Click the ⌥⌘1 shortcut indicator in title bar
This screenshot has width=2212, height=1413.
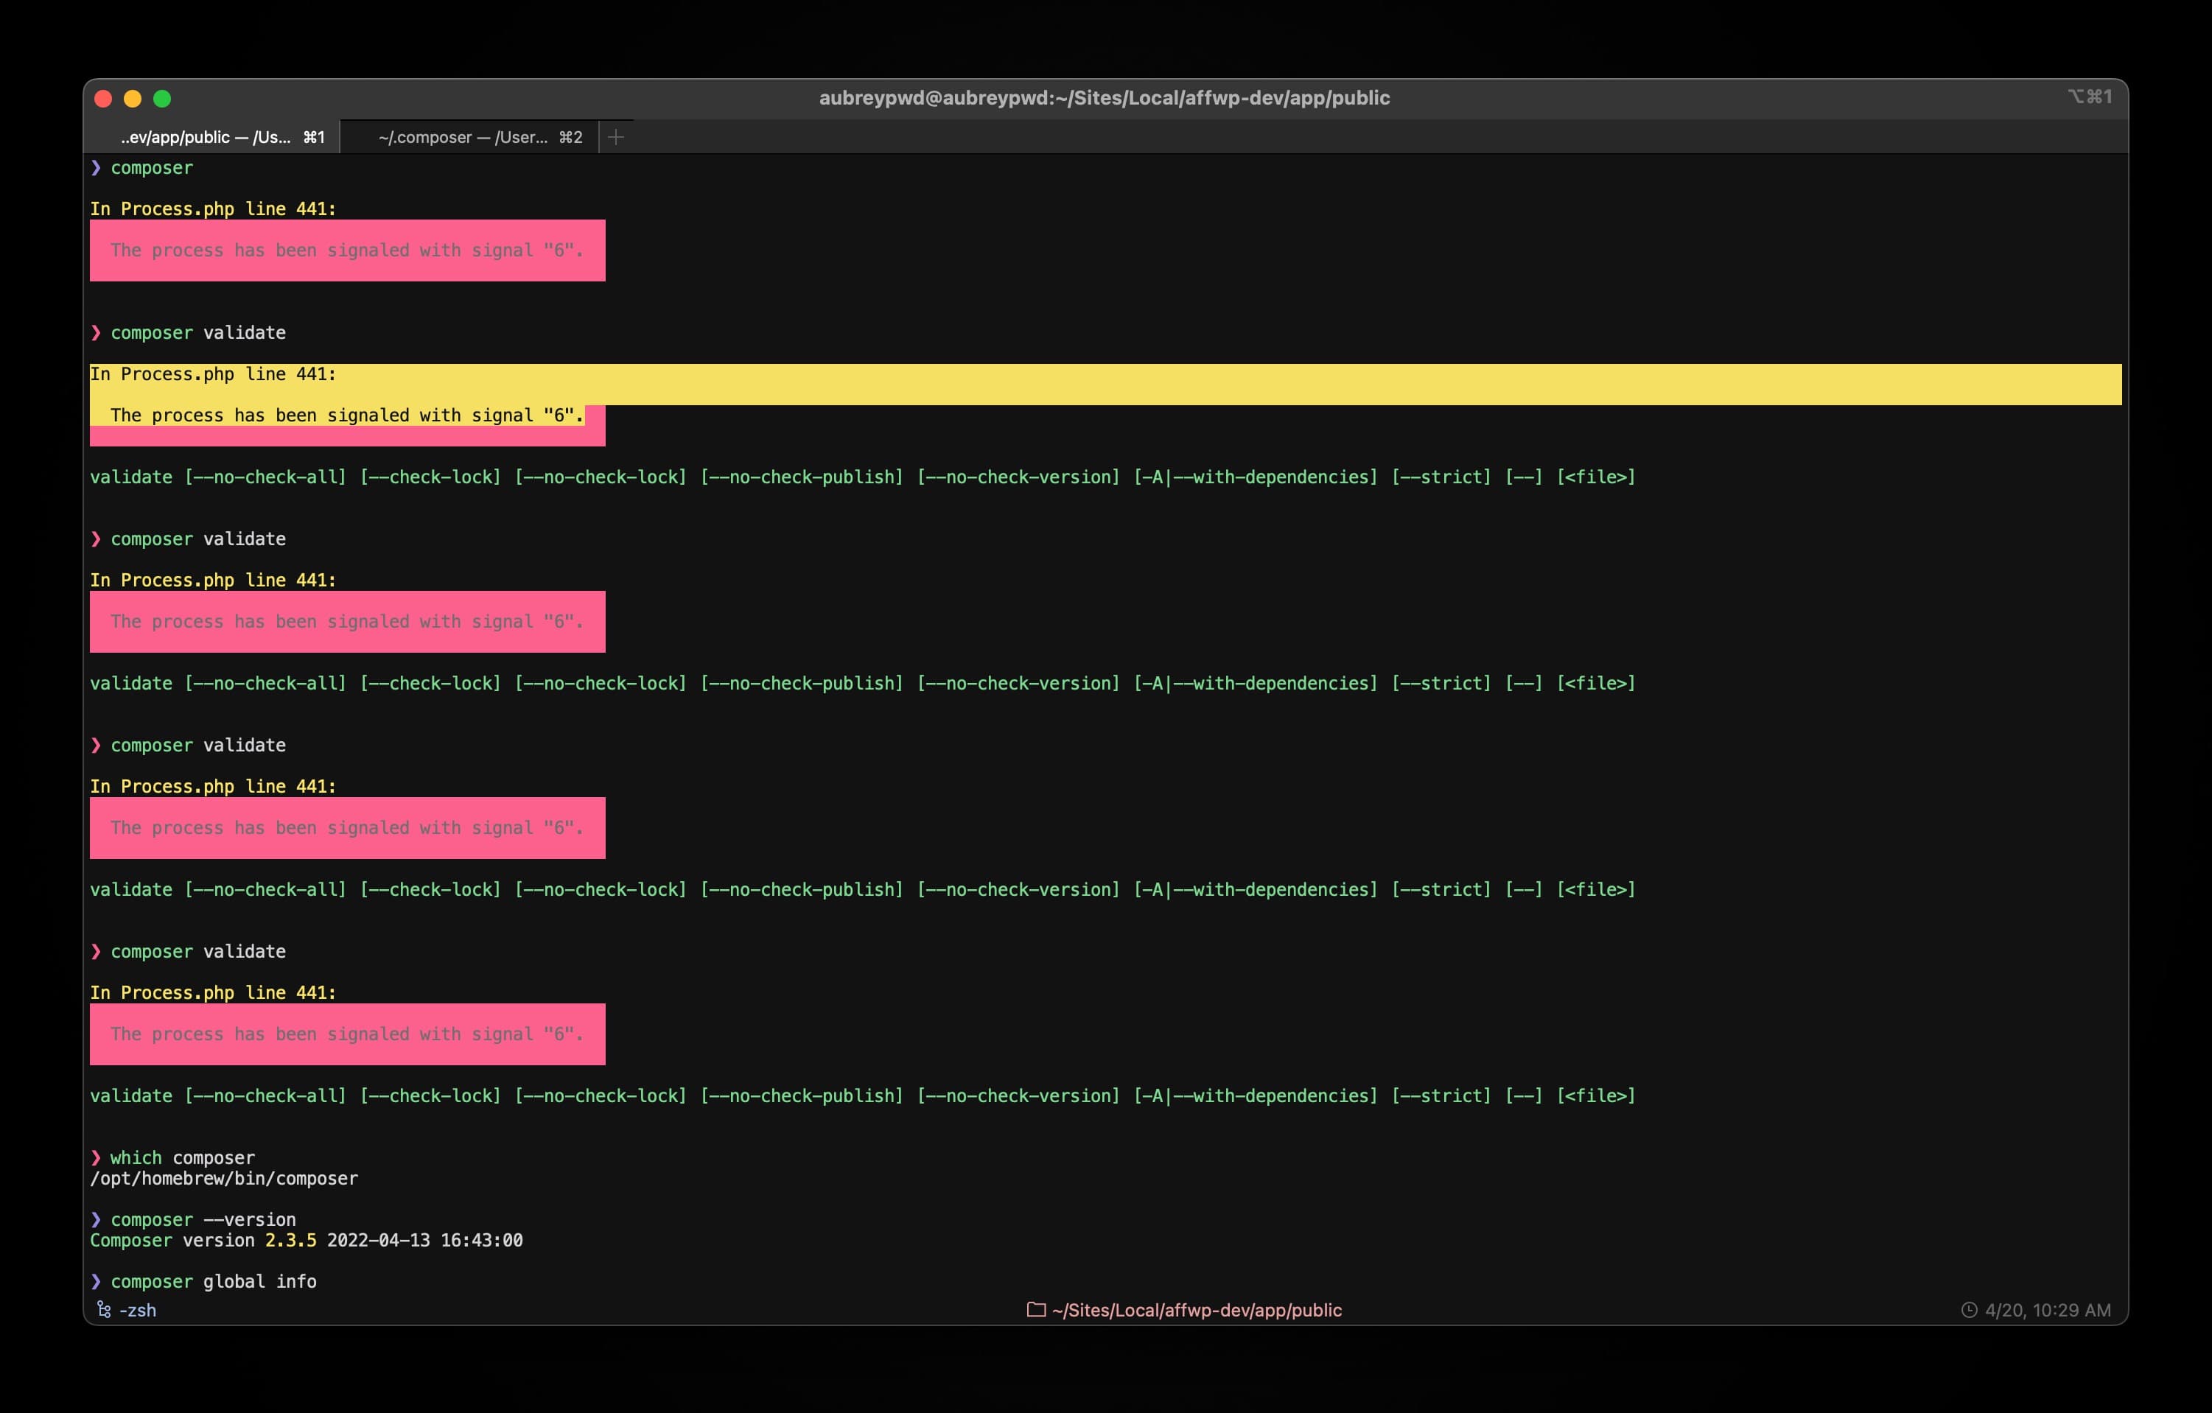coord(2089,97)
